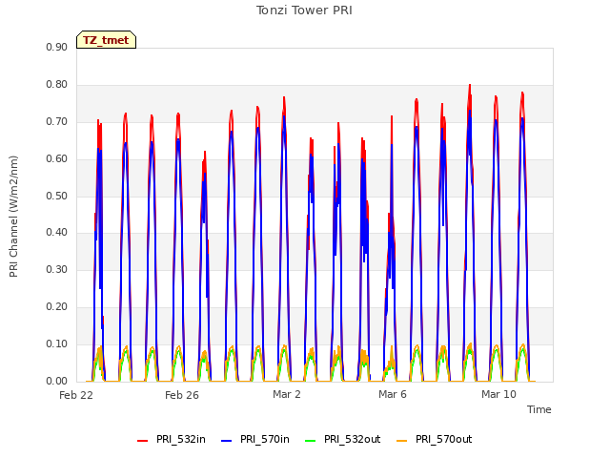The height and width of the screenshot is (458, 610).
Task: Click the Feb 22 x-axis tick label
Action: (x=76, y=395)
